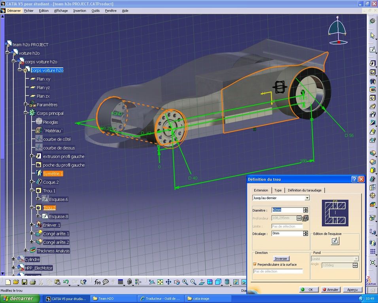
Task: Print using the printer toolbar icon
Action: (33, 282)
